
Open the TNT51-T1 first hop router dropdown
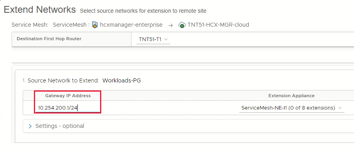coord(153,39)
